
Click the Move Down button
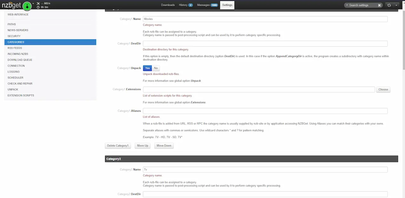[164, 146]
